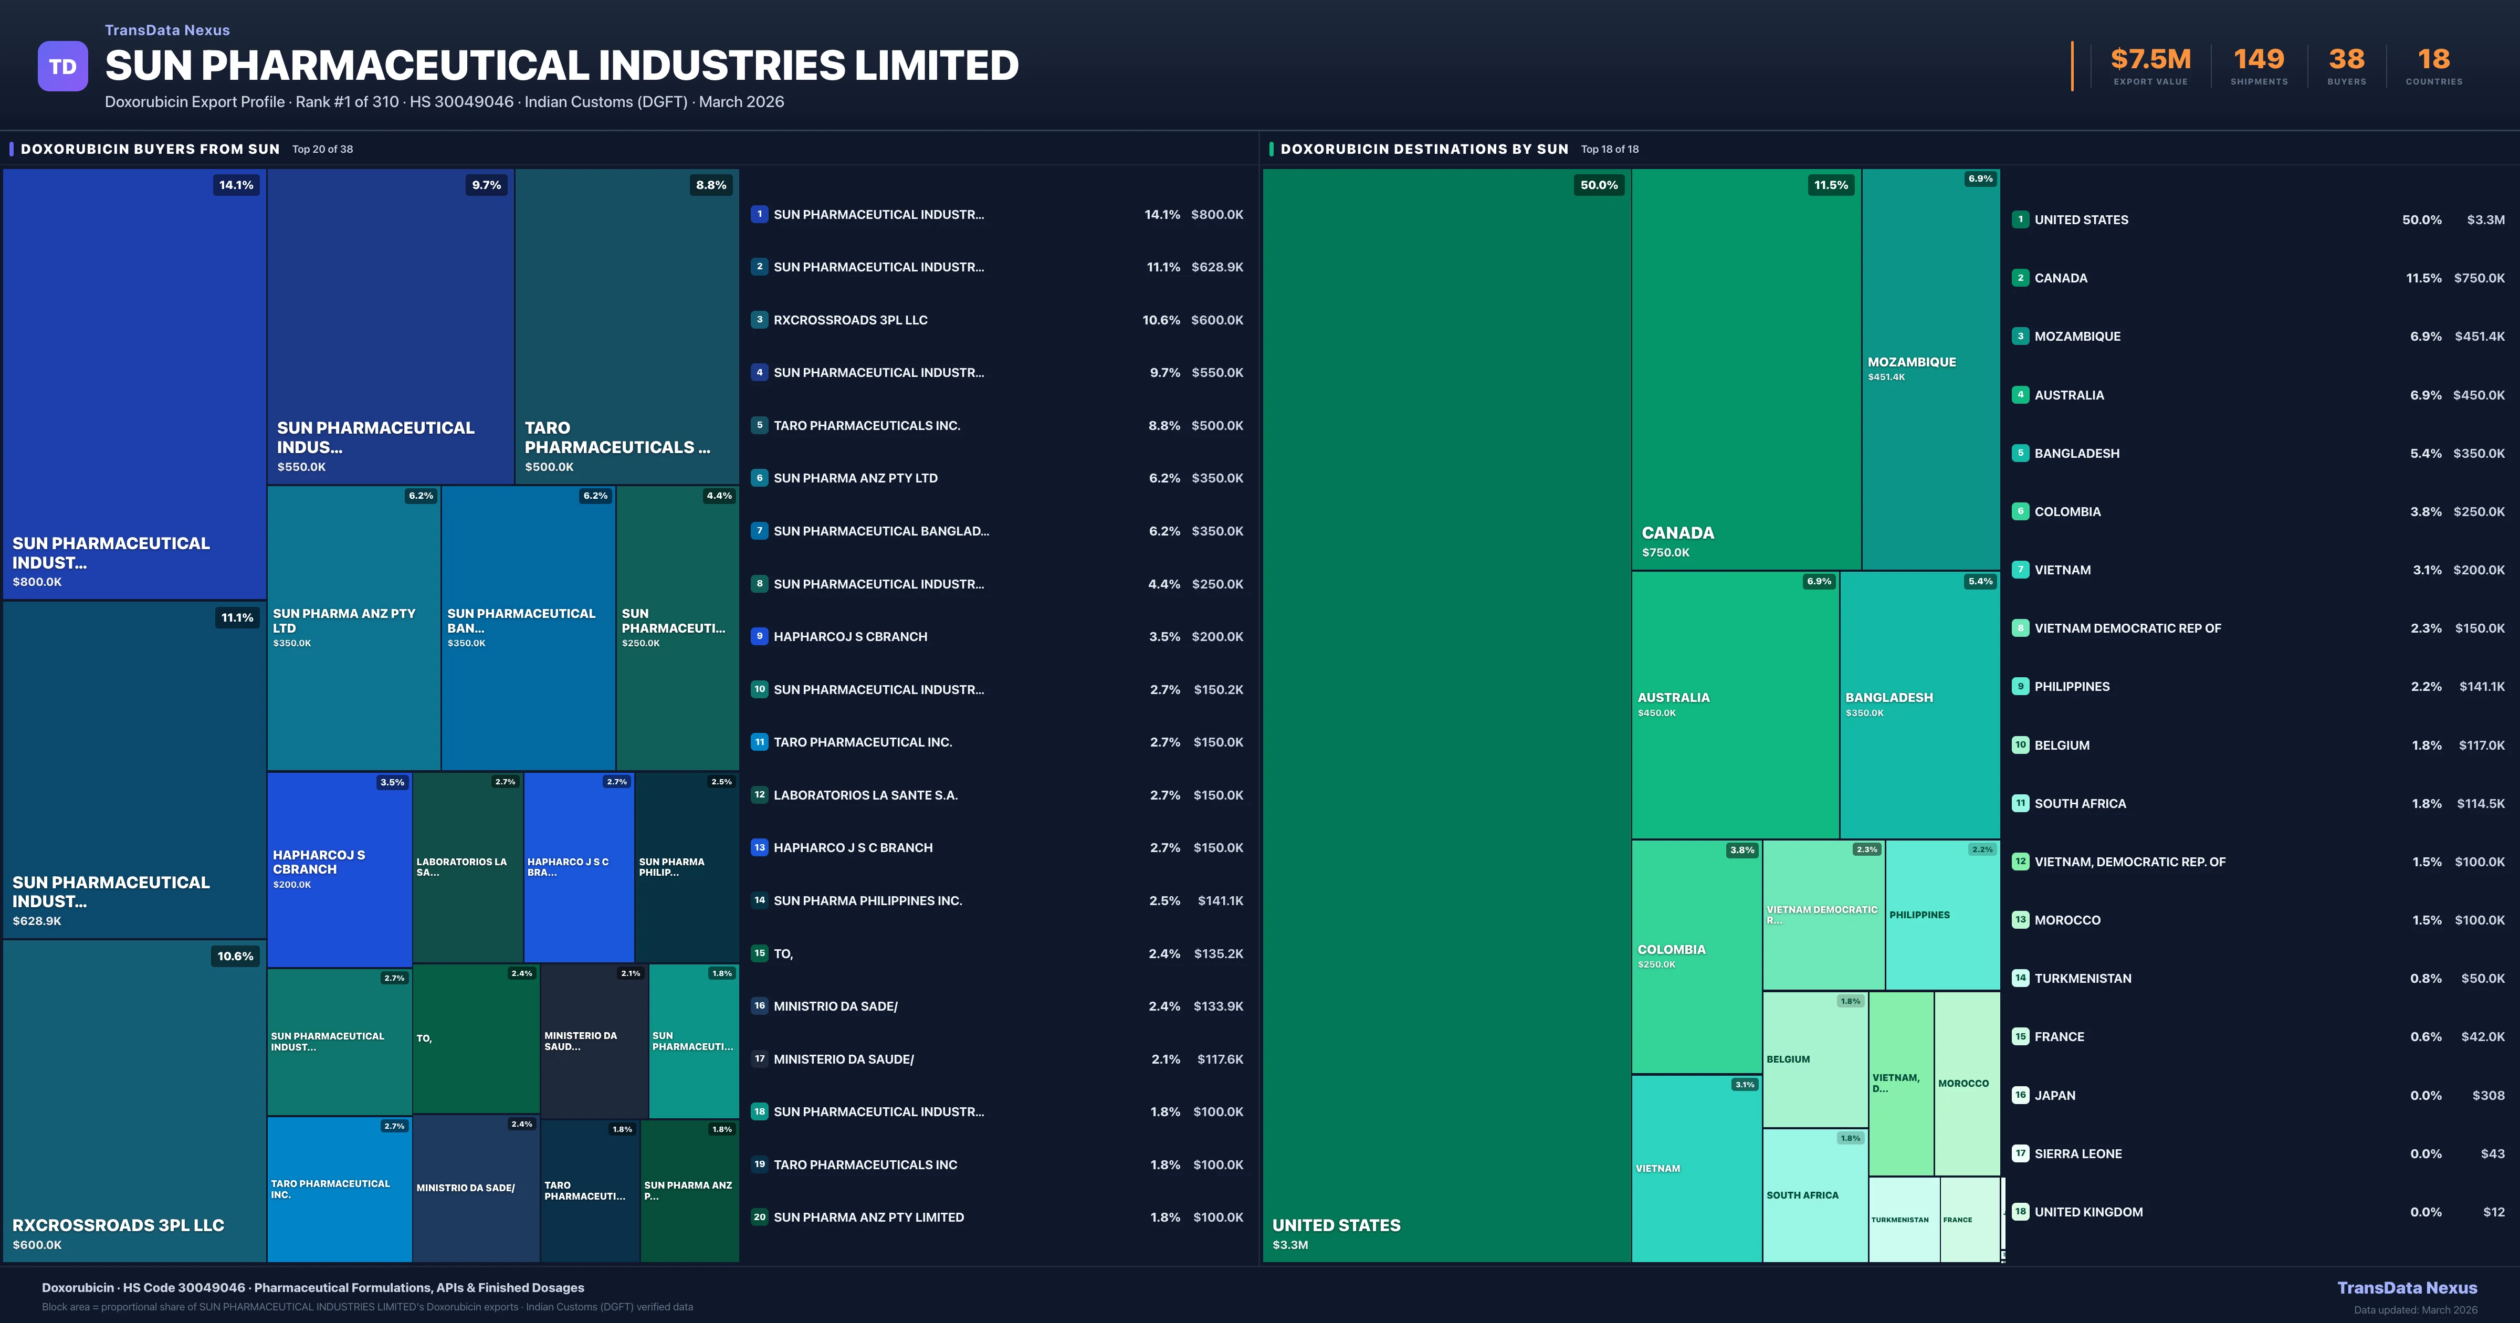Select the UNITED STATES treemap block
The width and height of the screenshot is (2520, 1323).
(x=1446, y=715)
